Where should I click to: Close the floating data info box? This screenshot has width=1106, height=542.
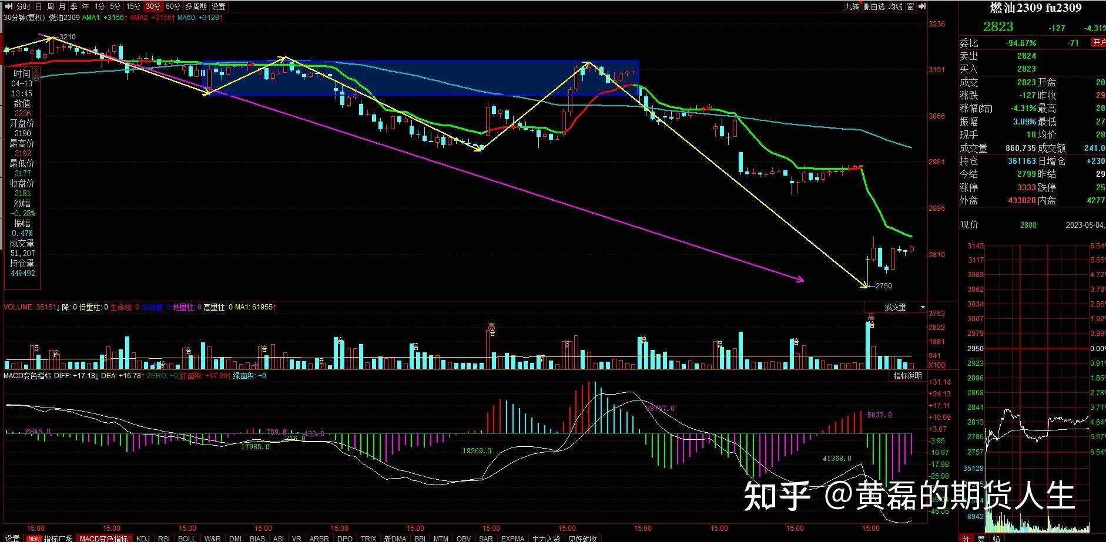[x=37, y=70]
